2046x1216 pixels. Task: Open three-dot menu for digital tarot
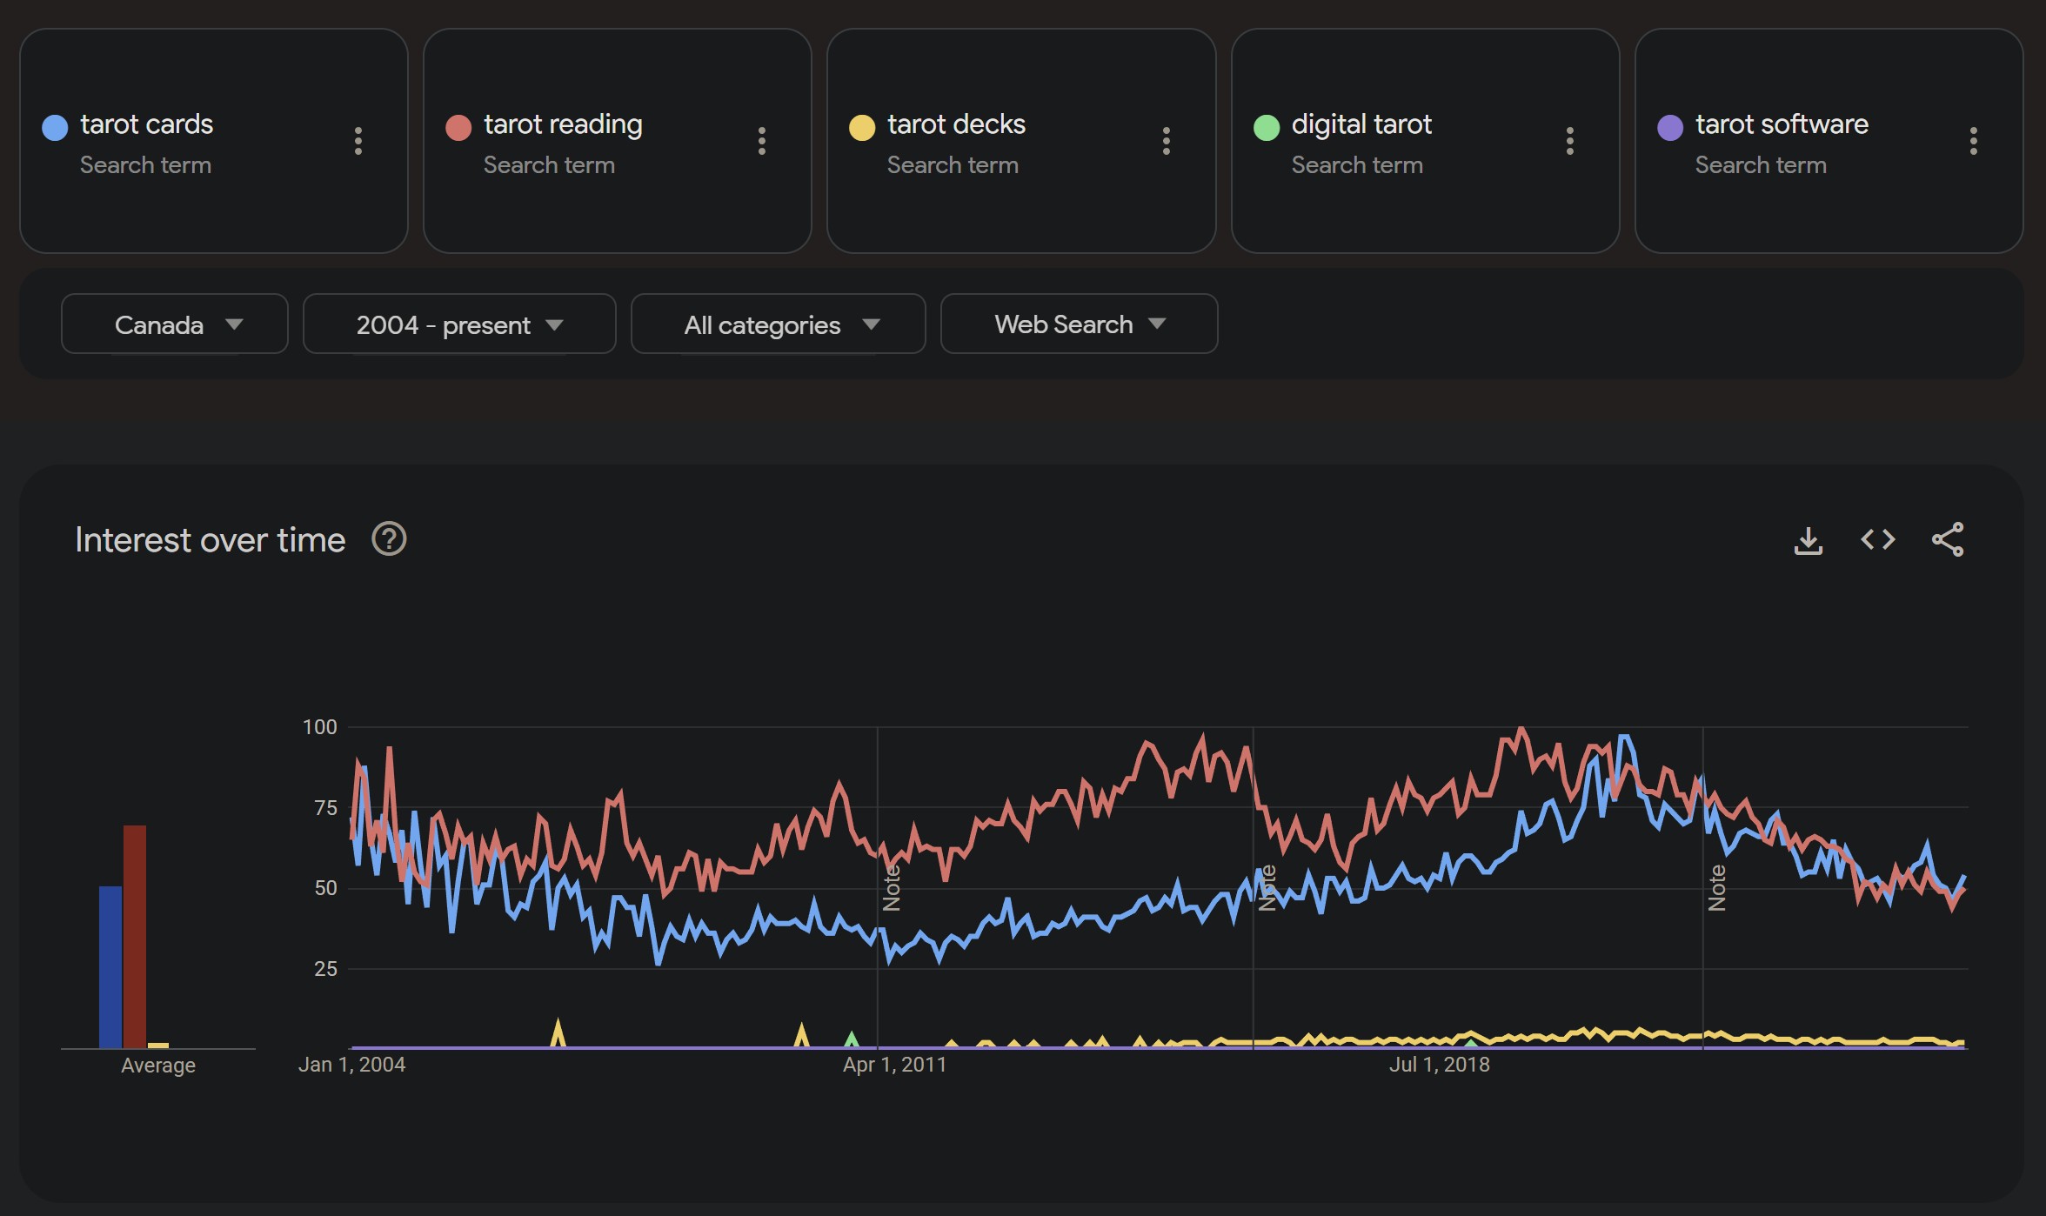(x=1569, y=141)
